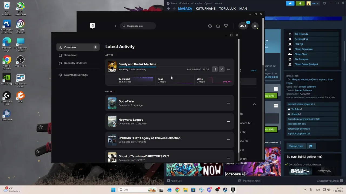Open the Epic account avatar A
Screen dimensions: 346x194
pyautogui.click(x=255, y=26)
